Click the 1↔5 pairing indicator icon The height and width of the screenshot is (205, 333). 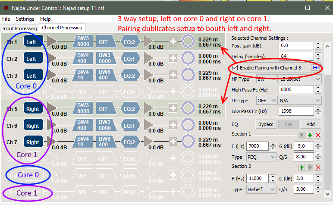316,68
